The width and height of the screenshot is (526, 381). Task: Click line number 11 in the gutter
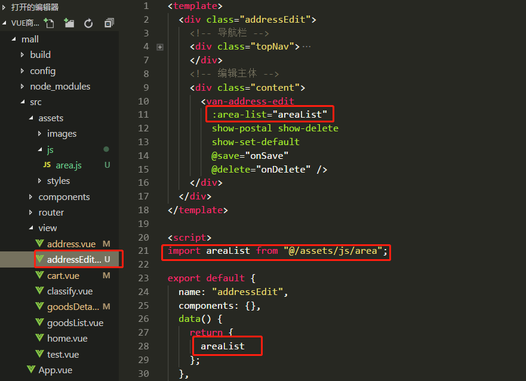143,115
